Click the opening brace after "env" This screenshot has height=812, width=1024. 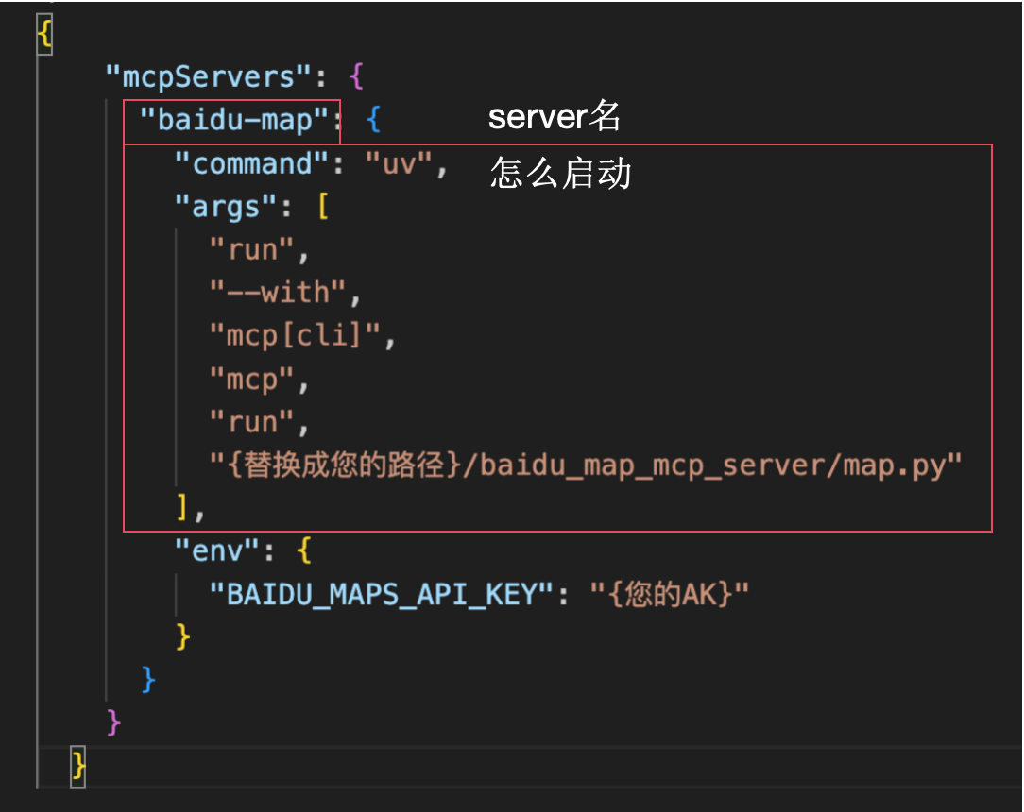(x=304, y=550)
